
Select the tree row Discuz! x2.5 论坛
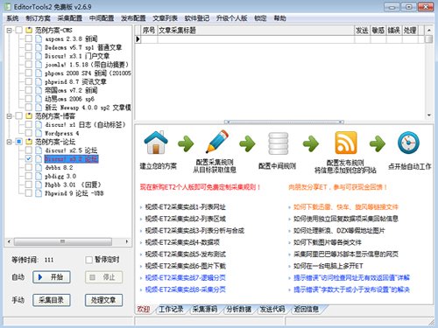point(71,150)
